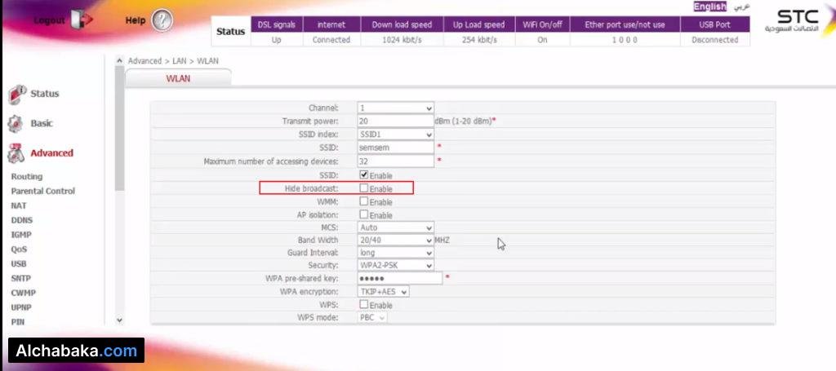This screenshot has height=371, width=836.
Task: Switch language to English
Action: pos(709,7)
